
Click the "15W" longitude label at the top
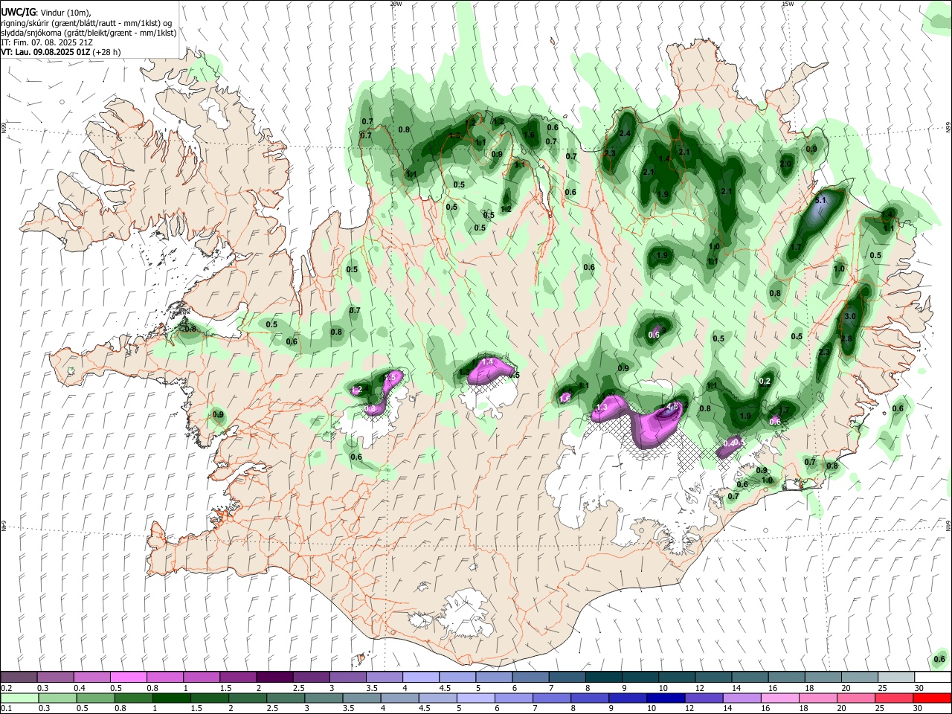(x=788, y=4)
